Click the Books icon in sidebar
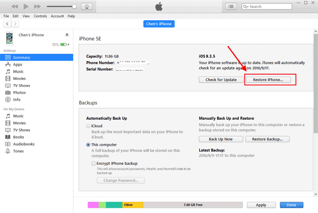The height and width of the screenshot is (213, 318). coord(8,137)
